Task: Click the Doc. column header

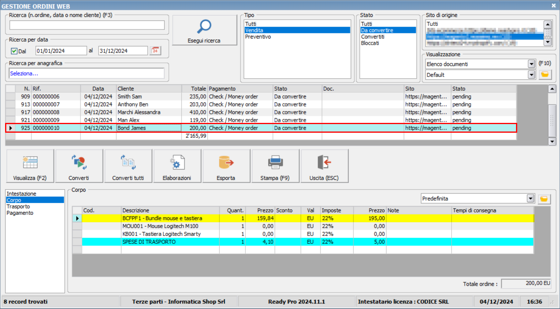Action: coord(363,89)
